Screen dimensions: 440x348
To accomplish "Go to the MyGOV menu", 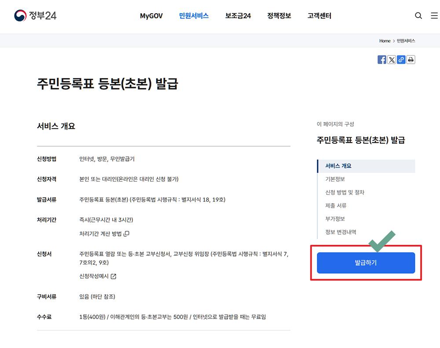I will [x=151, y=16].
